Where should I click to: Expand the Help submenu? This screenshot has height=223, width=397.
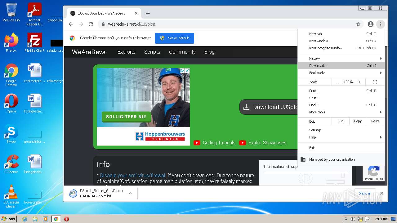coord(341,137)
